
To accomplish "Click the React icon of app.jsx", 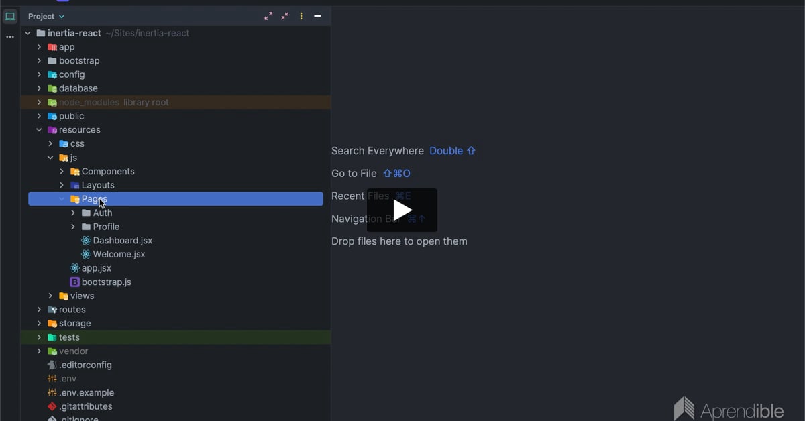I will [74, 268].
